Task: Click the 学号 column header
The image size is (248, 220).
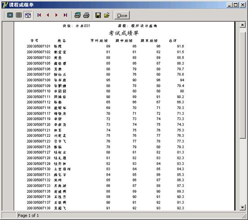Action: pos(35,41)
